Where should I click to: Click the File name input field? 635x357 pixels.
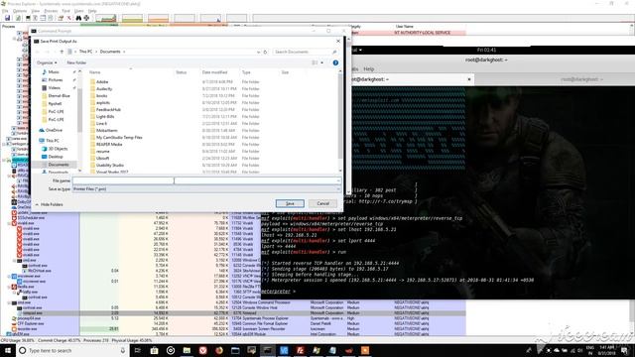206,180
